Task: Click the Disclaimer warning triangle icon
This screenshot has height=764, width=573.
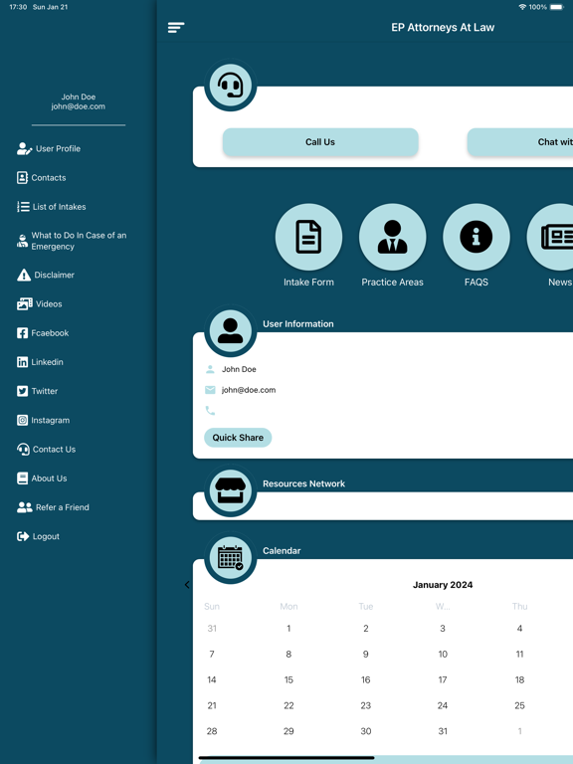Action: 24,275
